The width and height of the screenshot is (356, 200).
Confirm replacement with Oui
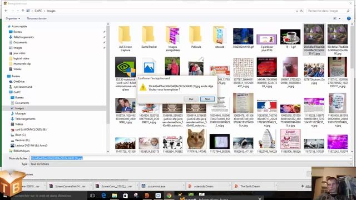click(x=191, y=99)
